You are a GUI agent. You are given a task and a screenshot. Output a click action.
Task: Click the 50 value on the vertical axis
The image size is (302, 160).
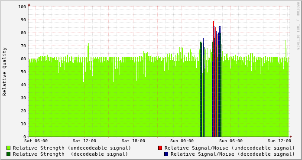[23, 72]
